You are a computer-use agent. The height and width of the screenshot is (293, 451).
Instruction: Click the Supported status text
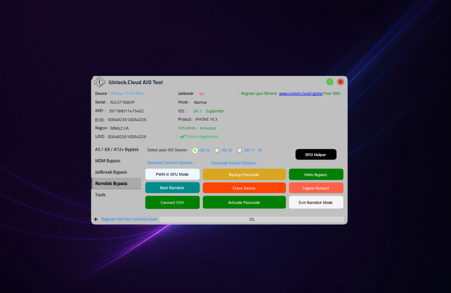click(215, 111)
